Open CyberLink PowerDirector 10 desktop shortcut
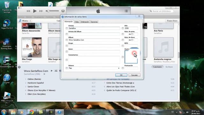 (x=7, y=62)
